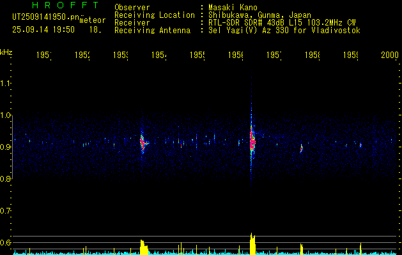
Task: Click the small meteor echo just after 1959
Action: (360, 145)
